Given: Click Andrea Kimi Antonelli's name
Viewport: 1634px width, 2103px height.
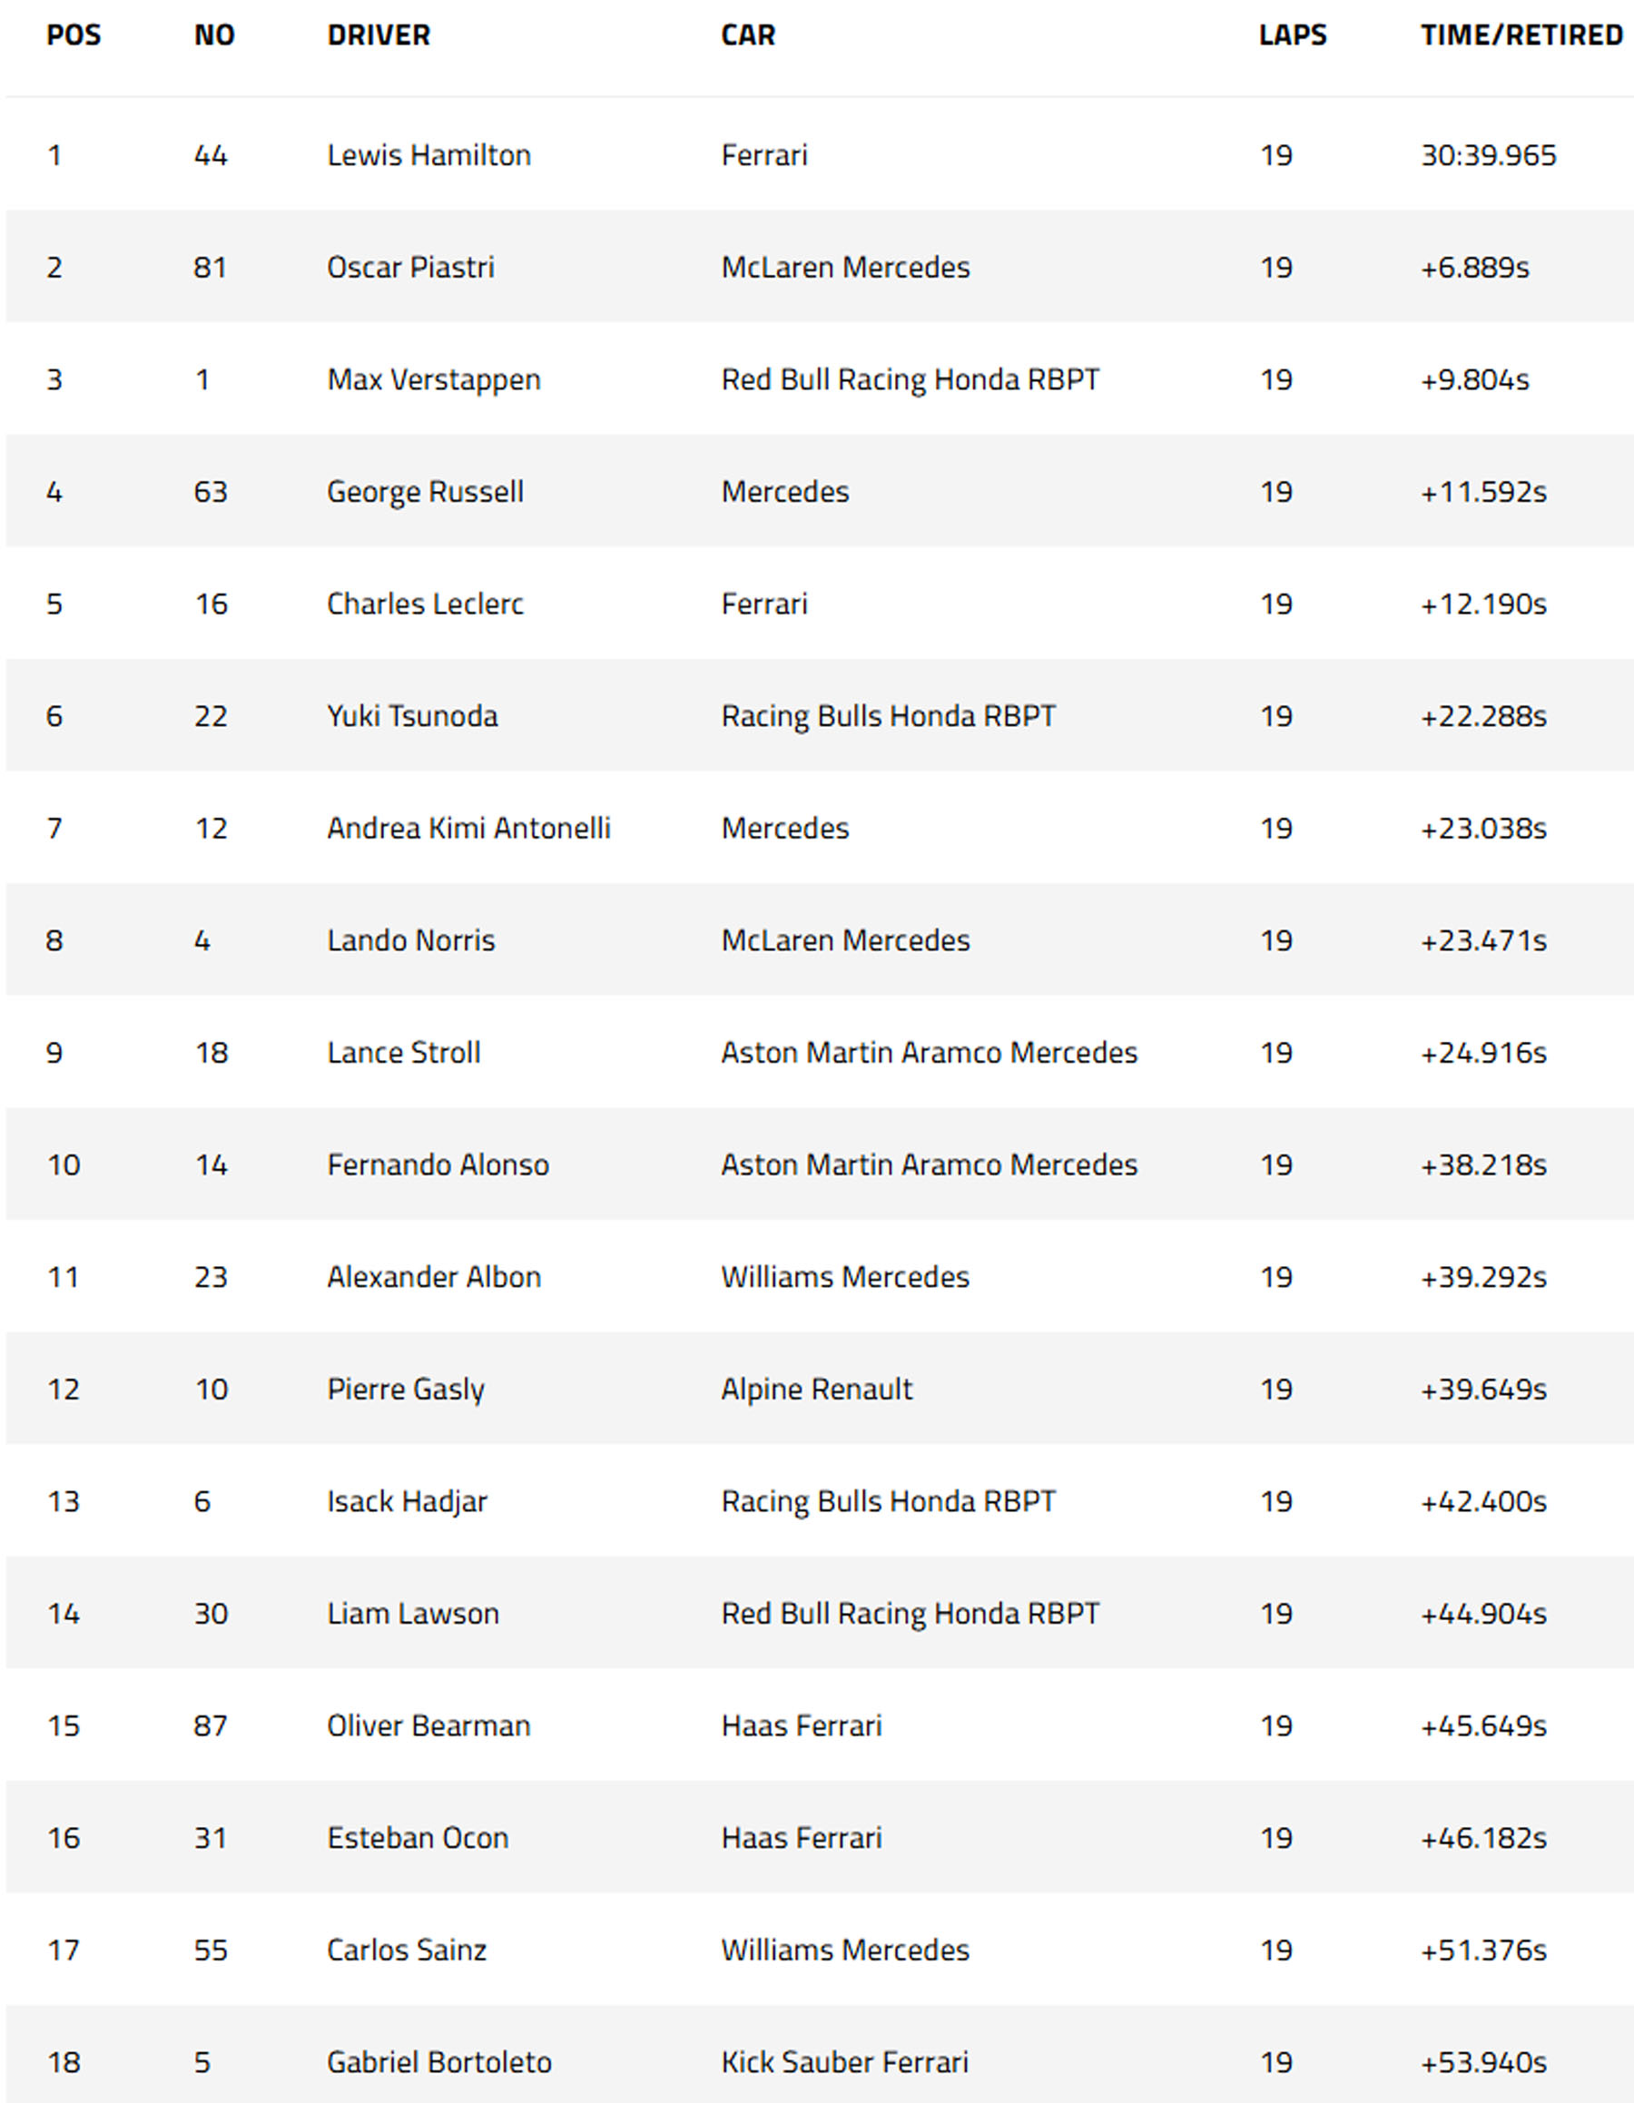Looking at the screenshot, I should [x=469, y=828].
